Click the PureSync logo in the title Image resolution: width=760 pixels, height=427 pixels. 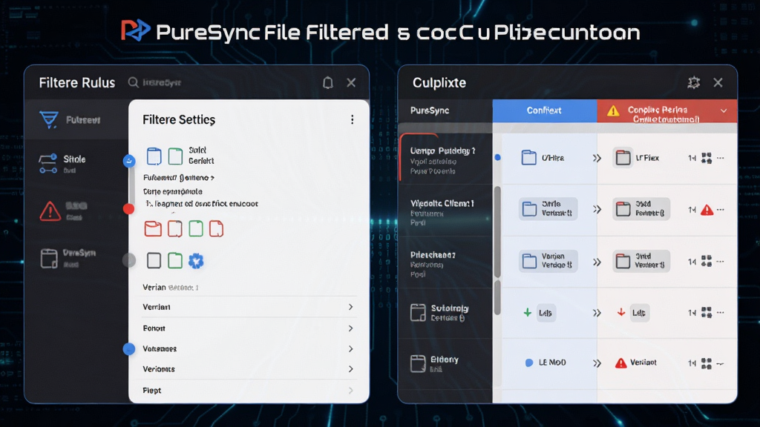point(135,30)
